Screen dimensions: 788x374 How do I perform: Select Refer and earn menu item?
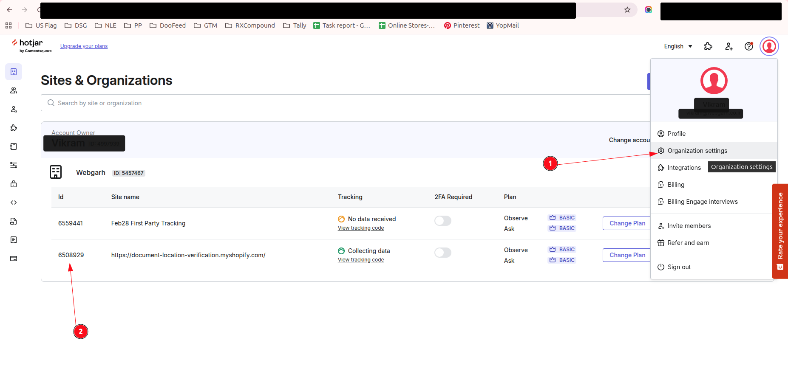pos(714,243)
